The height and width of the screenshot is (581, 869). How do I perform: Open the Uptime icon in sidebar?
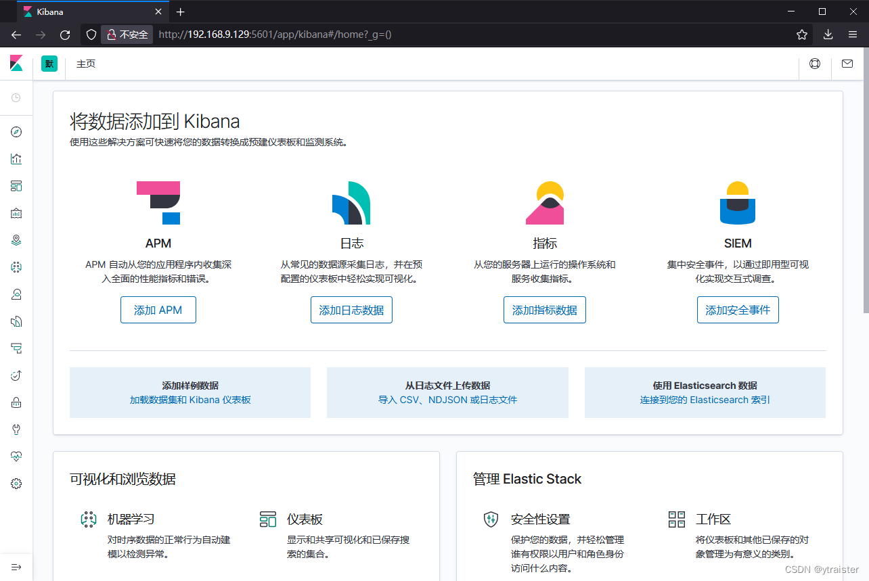coord(16,375)
